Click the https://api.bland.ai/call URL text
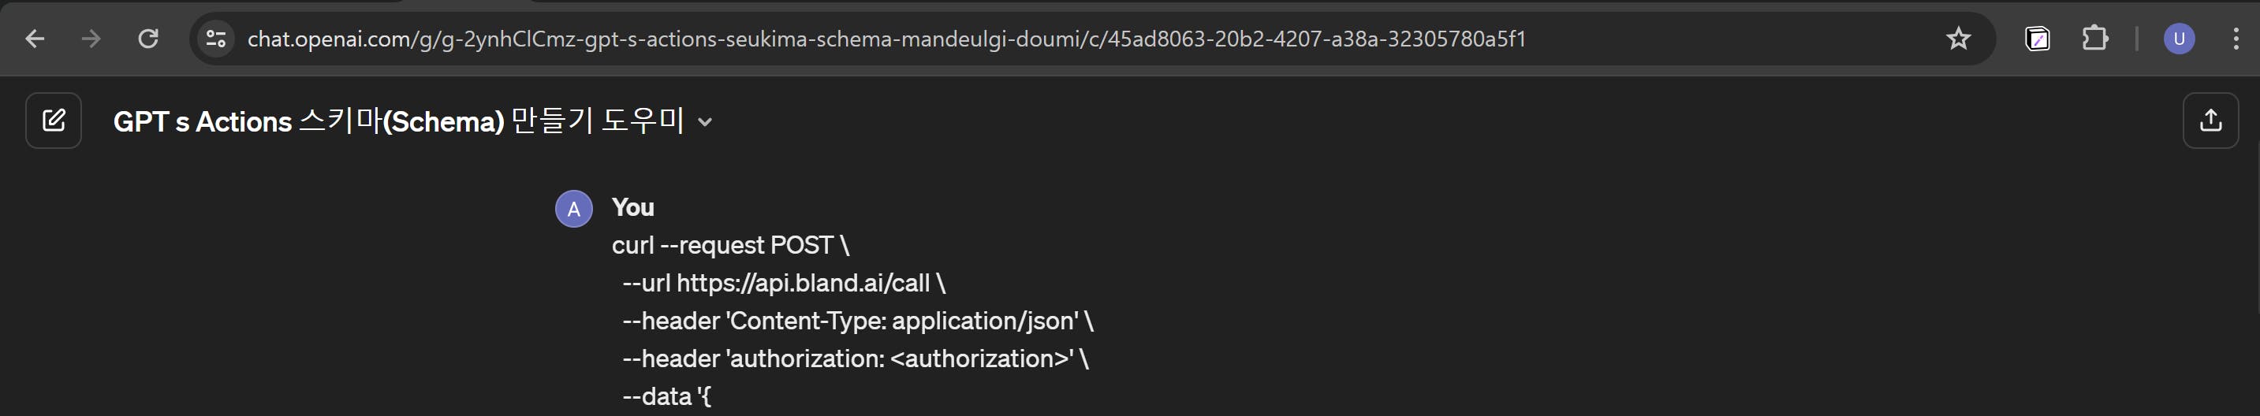The image size is (2260, 416). click(803, 283)
